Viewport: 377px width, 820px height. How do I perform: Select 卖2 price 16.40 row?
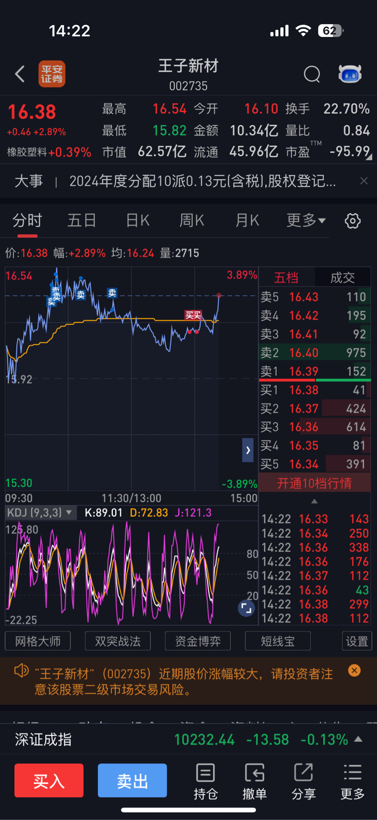[x=315, y=353]
